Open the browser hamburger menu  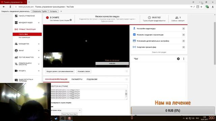click(193, 2)
